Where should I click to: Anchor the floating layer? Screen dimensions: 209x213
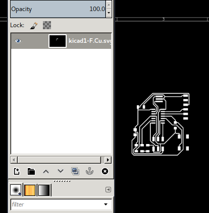tap(89, 171)
